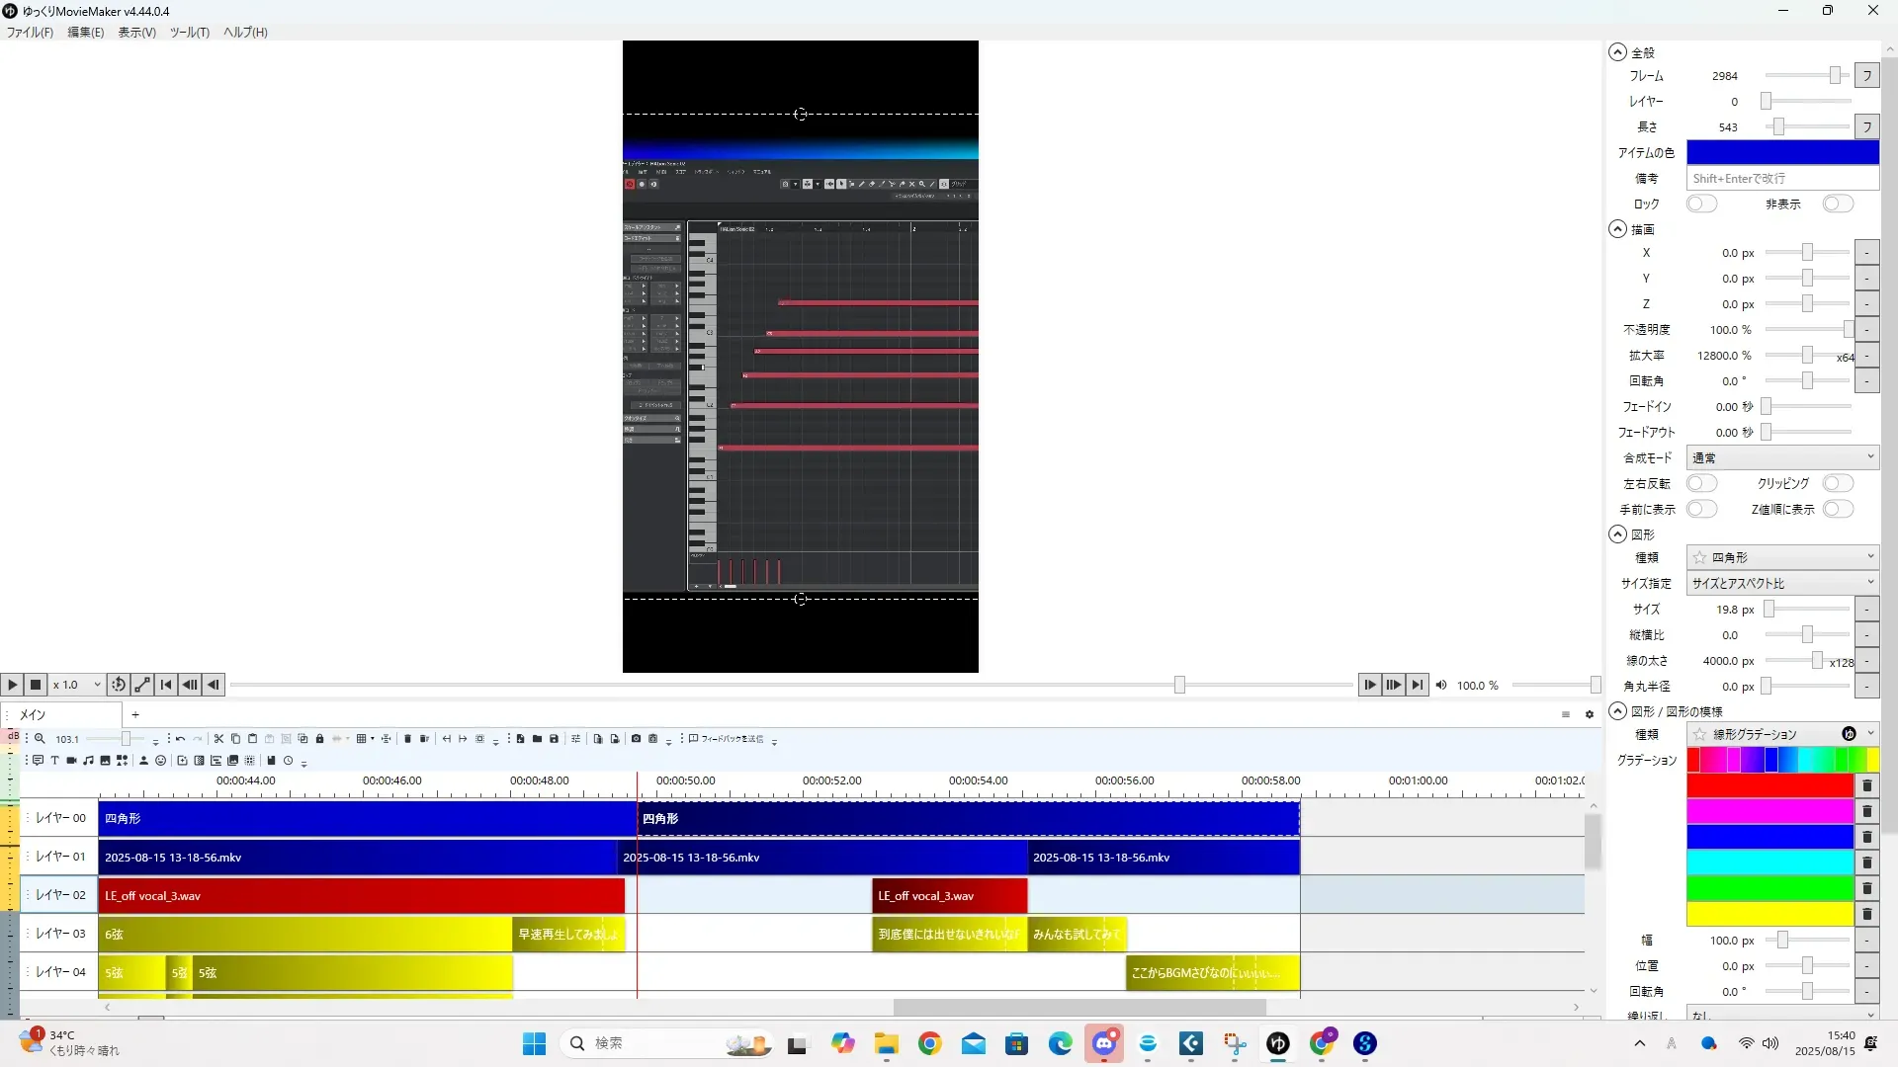This screenshot has height=1067, width=1898.
Task: Click the アイテムの色 blue color swatch
Action: tap(1781, 152)
